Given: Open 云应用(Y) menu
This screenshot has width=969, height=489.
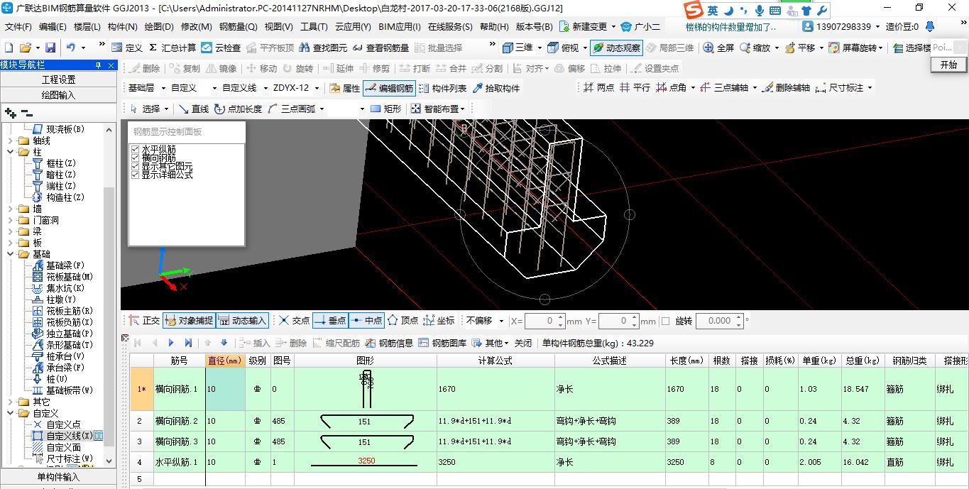Looking at the screenshot, I should tap(353, 27).
